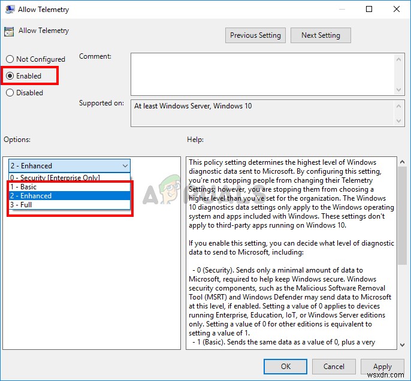Click the Allow Telemetry title bar icon

tap(10, 10)
